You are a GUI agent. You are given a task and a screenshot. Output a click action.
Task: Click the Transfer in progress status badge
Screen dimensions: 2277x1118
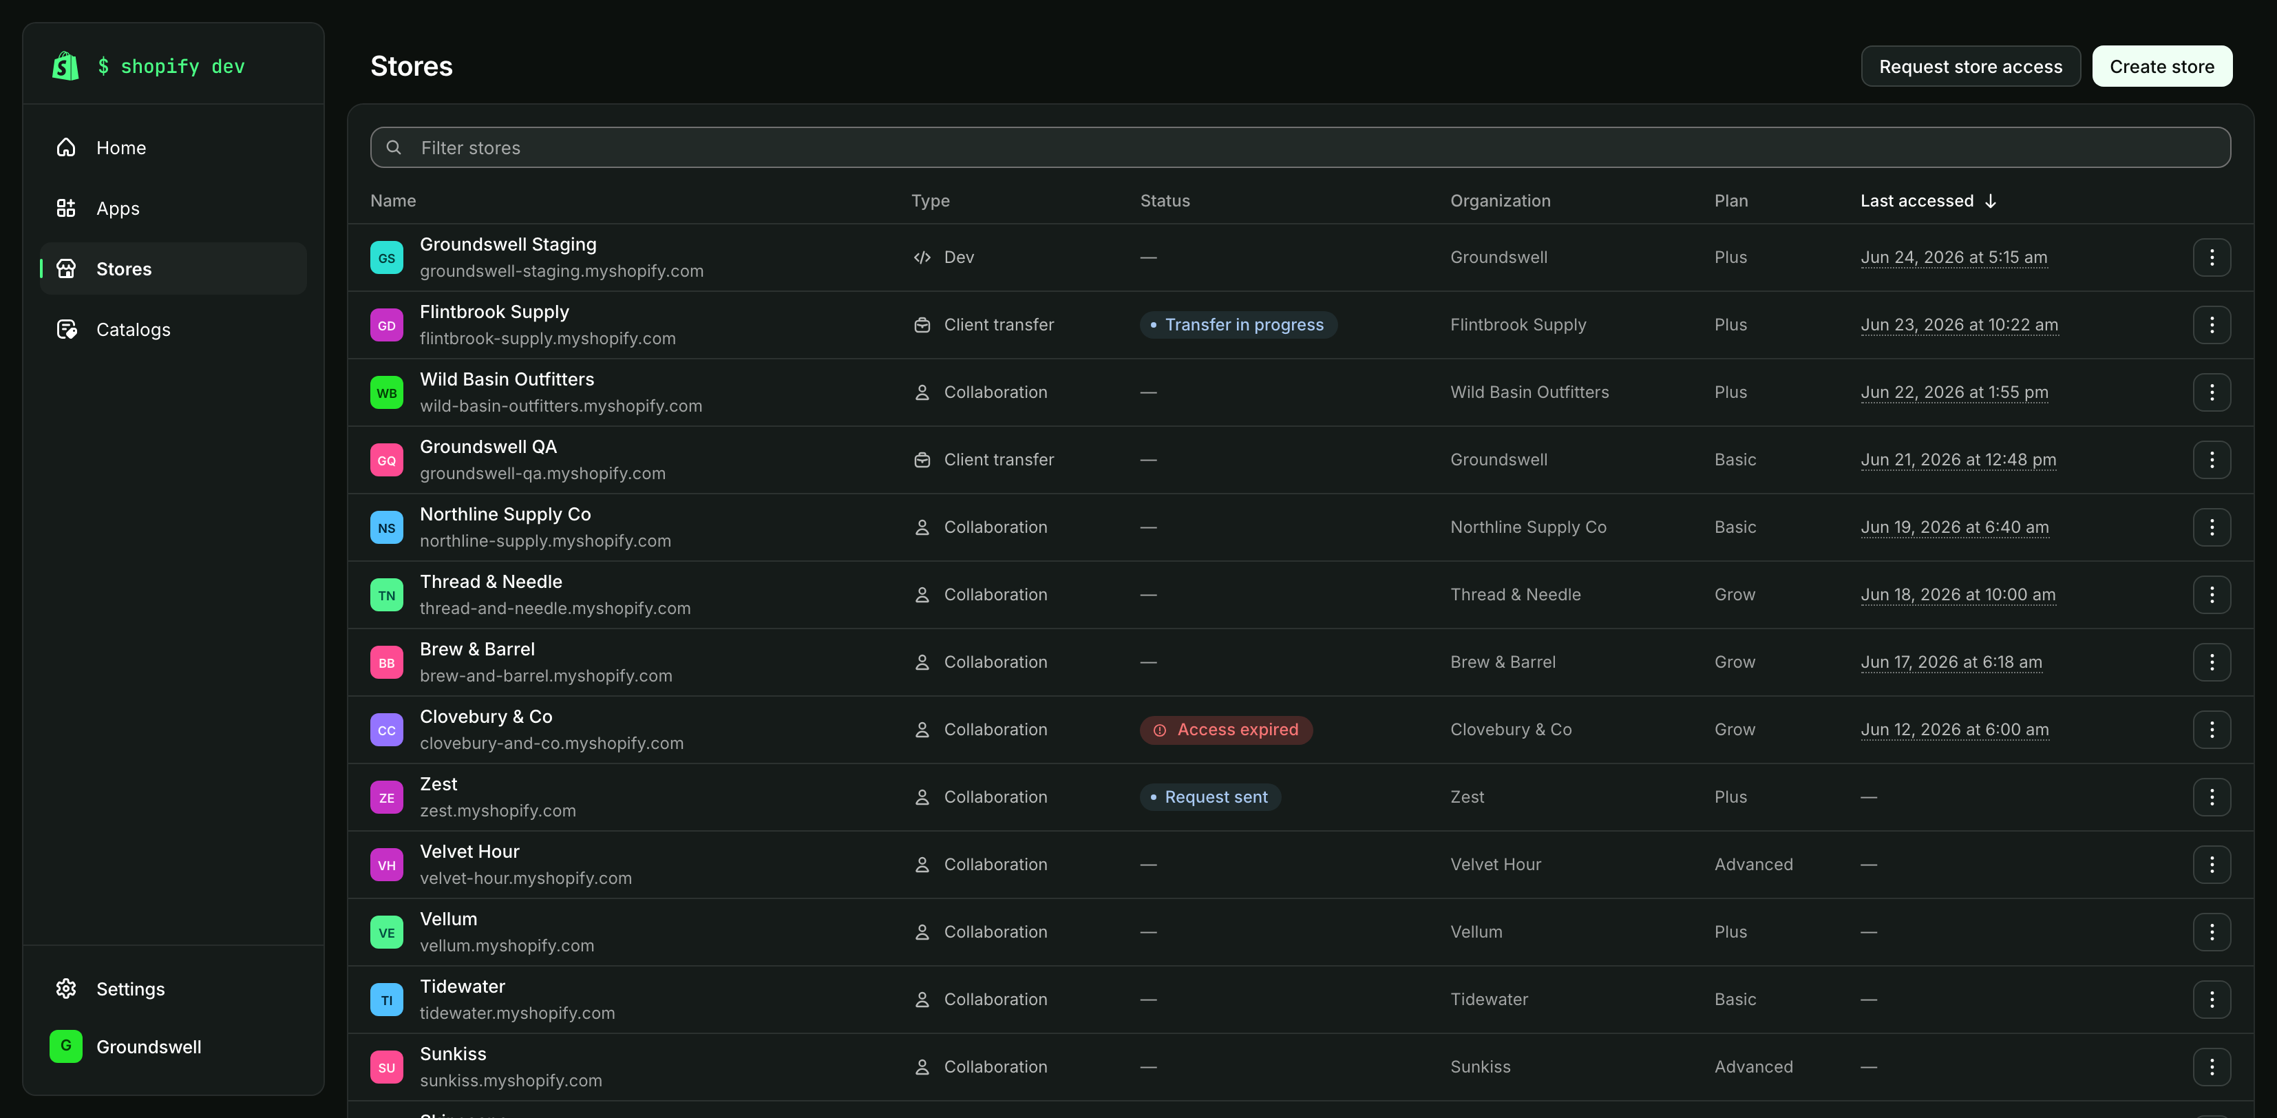(x=1238, y=325)
